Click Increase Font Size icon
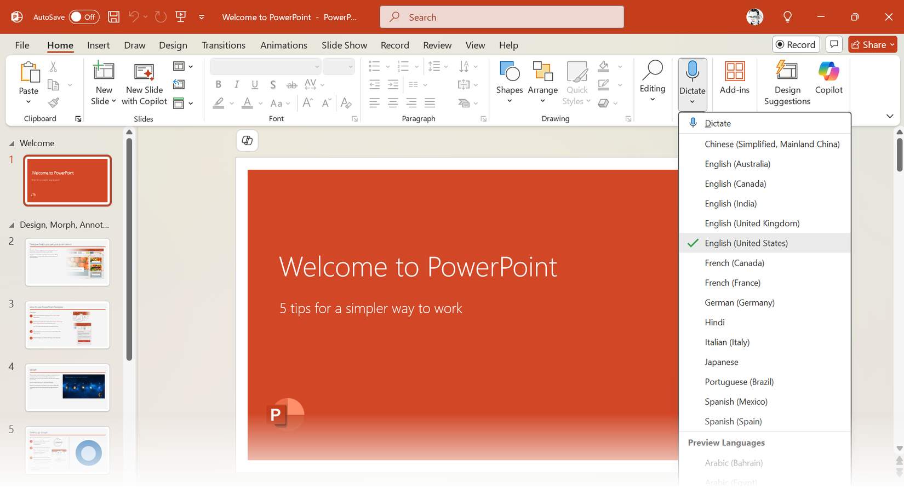Image resolution: width=904 pixels, height=488 pixels. click(308, 102)
